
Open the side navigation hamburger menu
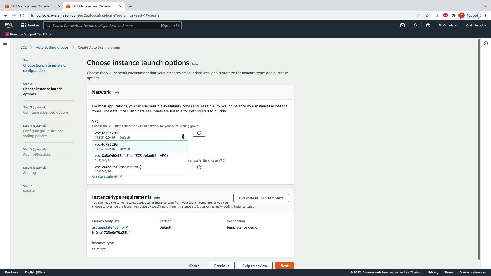click(5, 43)
